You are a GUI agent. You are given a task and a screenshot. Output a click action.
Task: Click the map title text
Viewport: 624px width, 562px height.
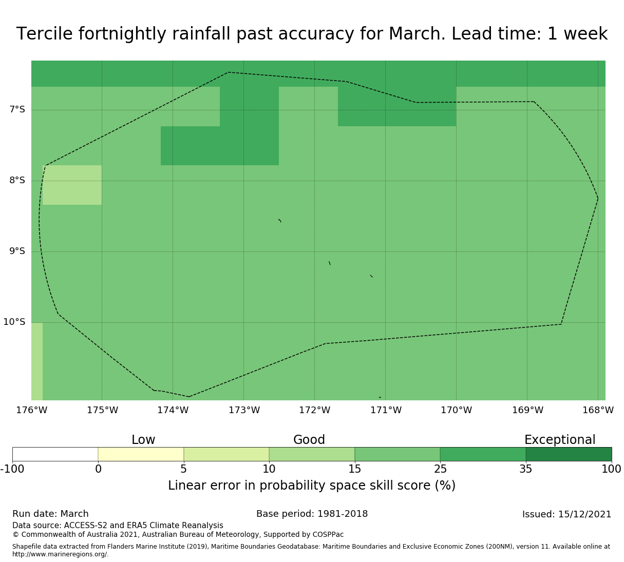click(x=312, y=34)
